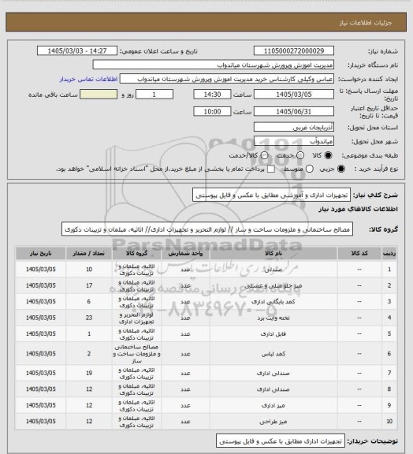Click the empty remaining hours field
The image size is (413, 454).
(99, 95)
